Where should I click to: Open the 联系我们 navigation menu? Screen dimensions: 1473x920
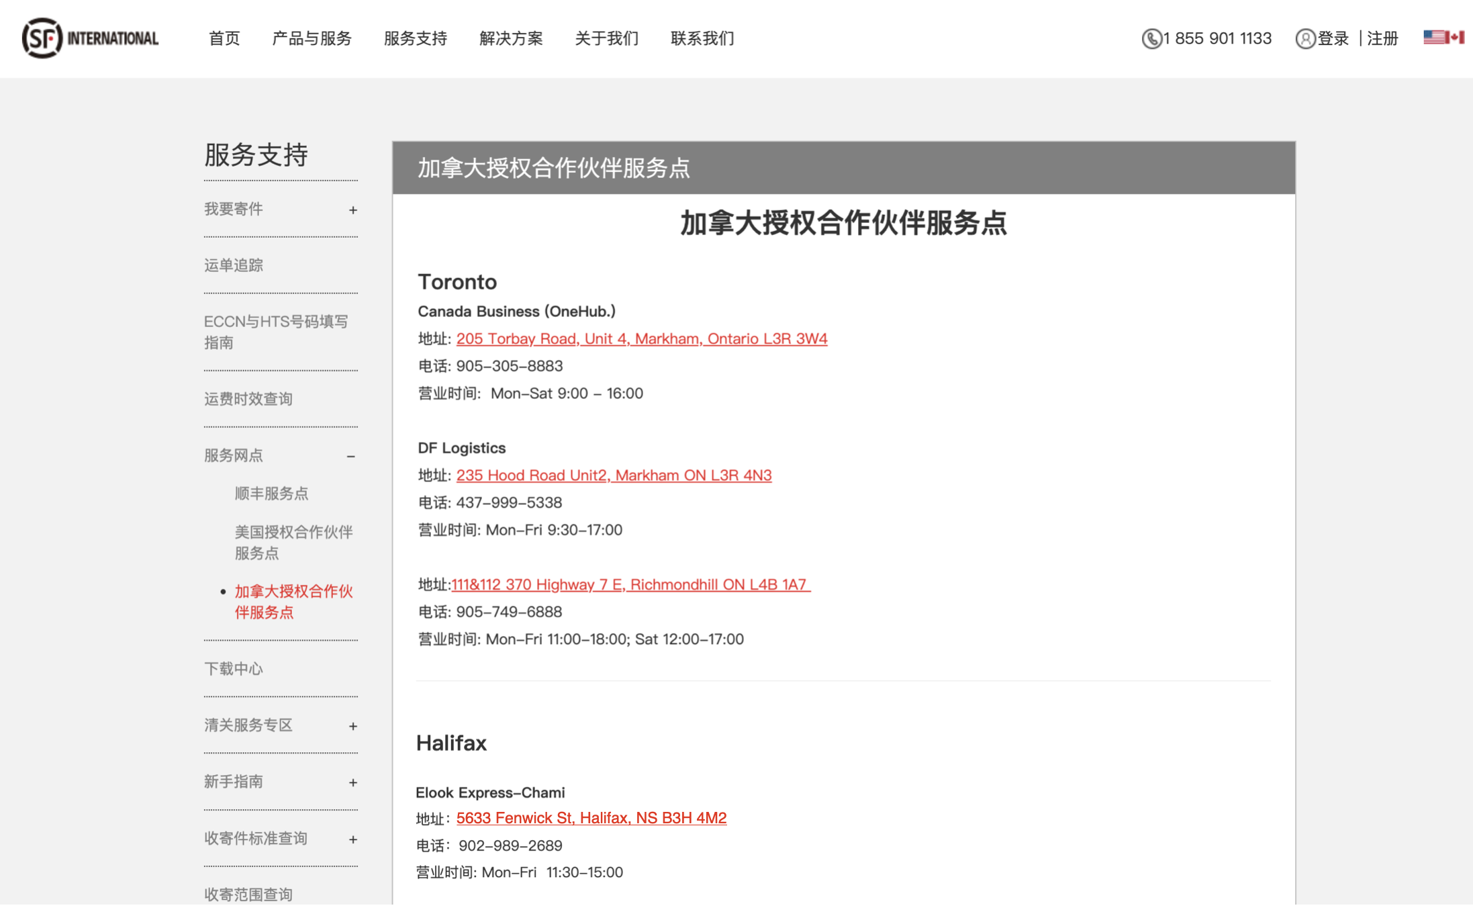click(702, 39)
